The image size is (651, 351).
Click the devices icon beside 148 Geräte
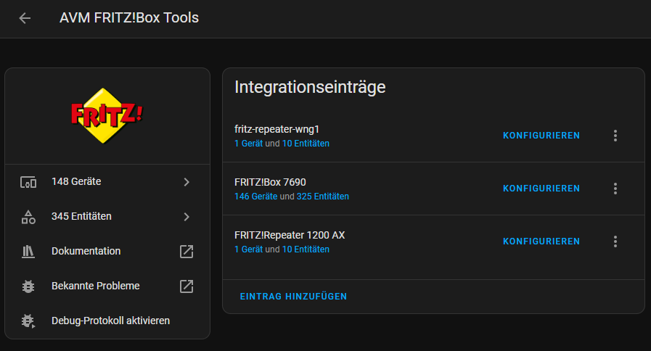coord(28,182)
